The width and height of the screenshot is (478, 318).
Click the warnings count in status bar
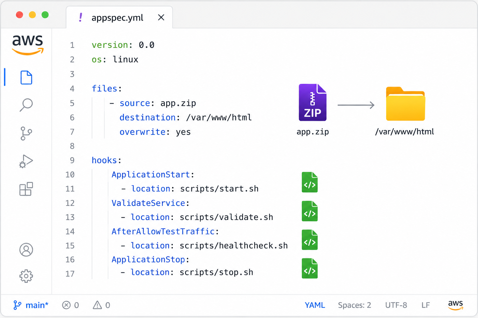101,305
